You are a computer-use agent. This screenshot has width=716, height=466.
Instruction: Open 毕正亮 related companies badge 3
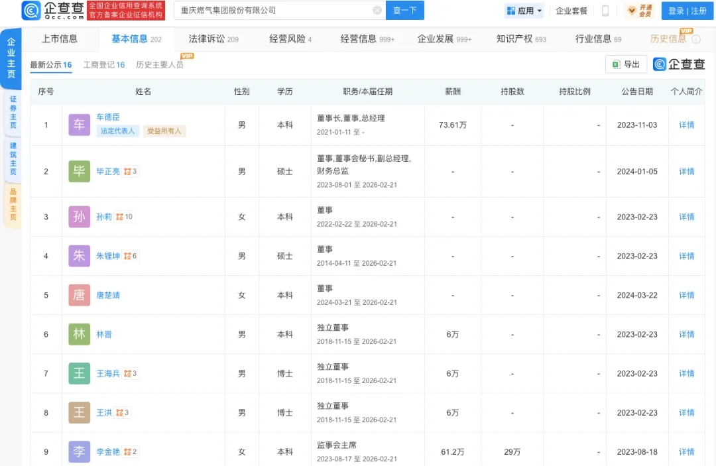[130, 171]
